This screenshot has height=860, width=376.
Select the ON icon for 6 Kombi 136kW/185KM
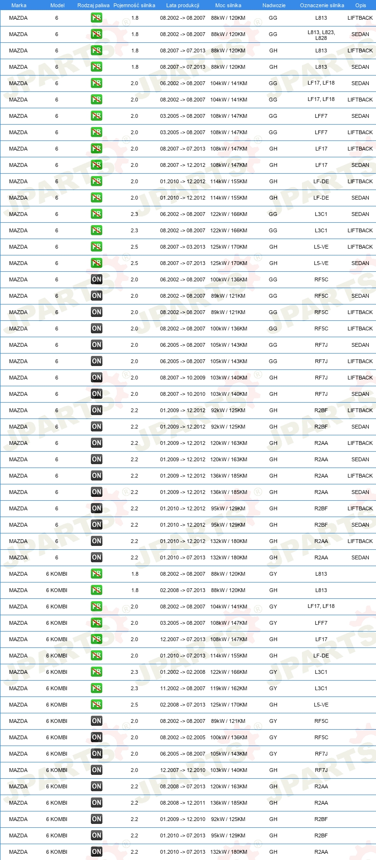(x=96, y=803)
